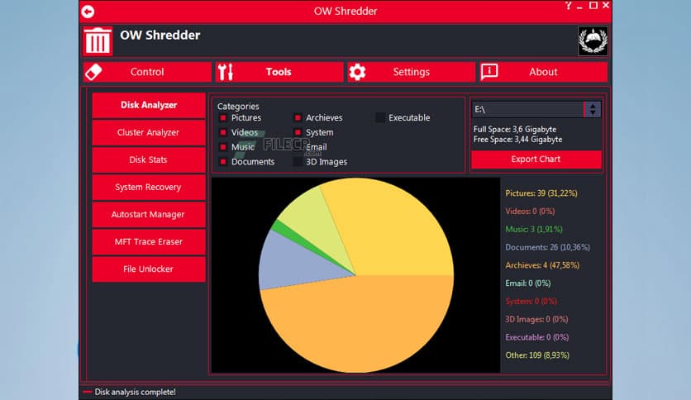Click the Settings gear icon
691x400 pixels.
tap(357, 72)
